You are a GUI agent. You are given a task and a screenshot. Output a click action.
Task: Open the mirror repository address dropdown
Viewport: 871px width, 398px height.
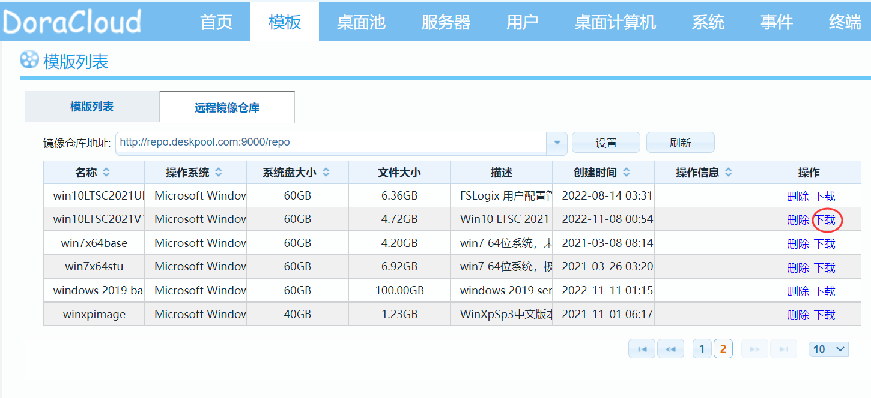tap(556, 143)
